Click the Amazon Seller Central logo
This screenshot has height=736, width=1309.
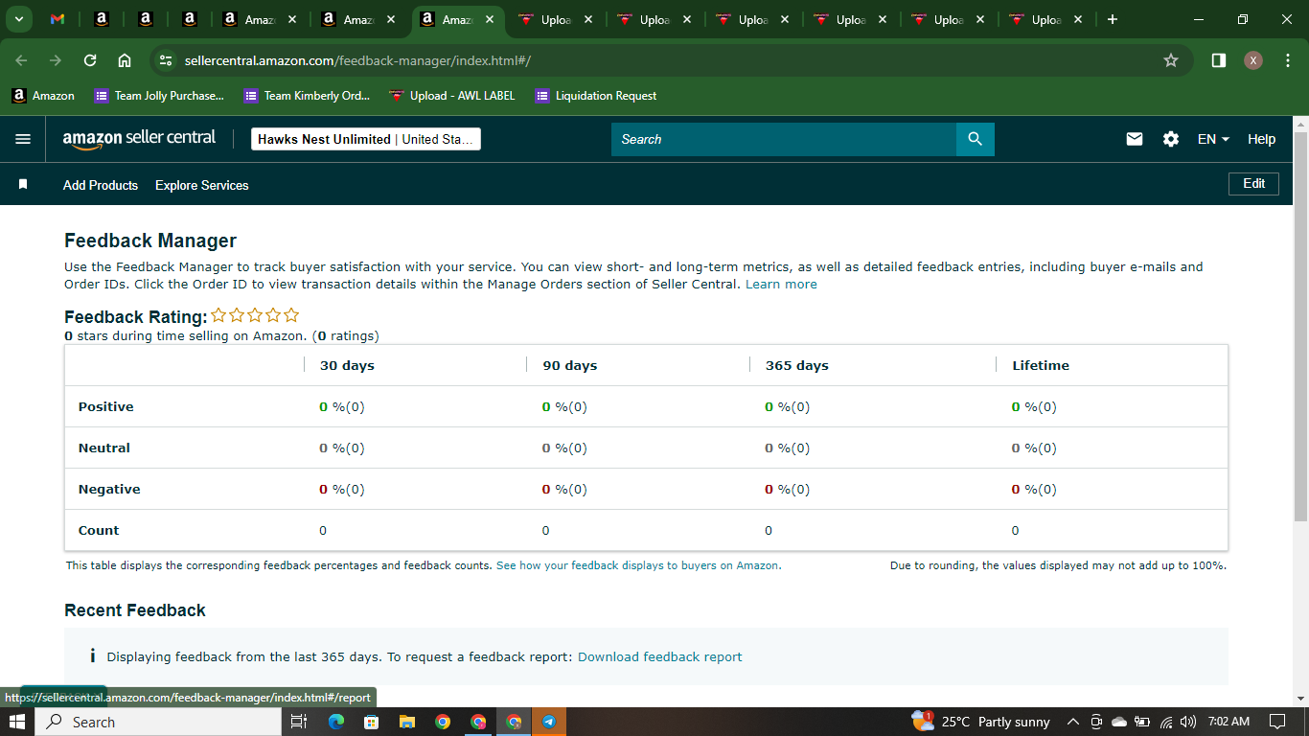pyautogui.click(x=140, y=139)
